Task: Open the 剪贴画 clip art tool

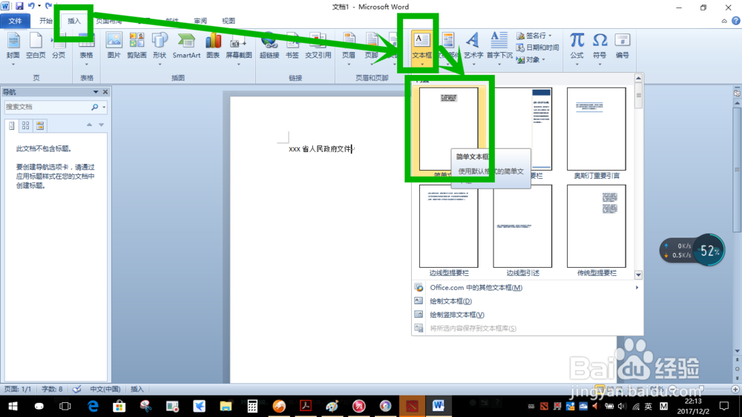Action: [137, 47]
